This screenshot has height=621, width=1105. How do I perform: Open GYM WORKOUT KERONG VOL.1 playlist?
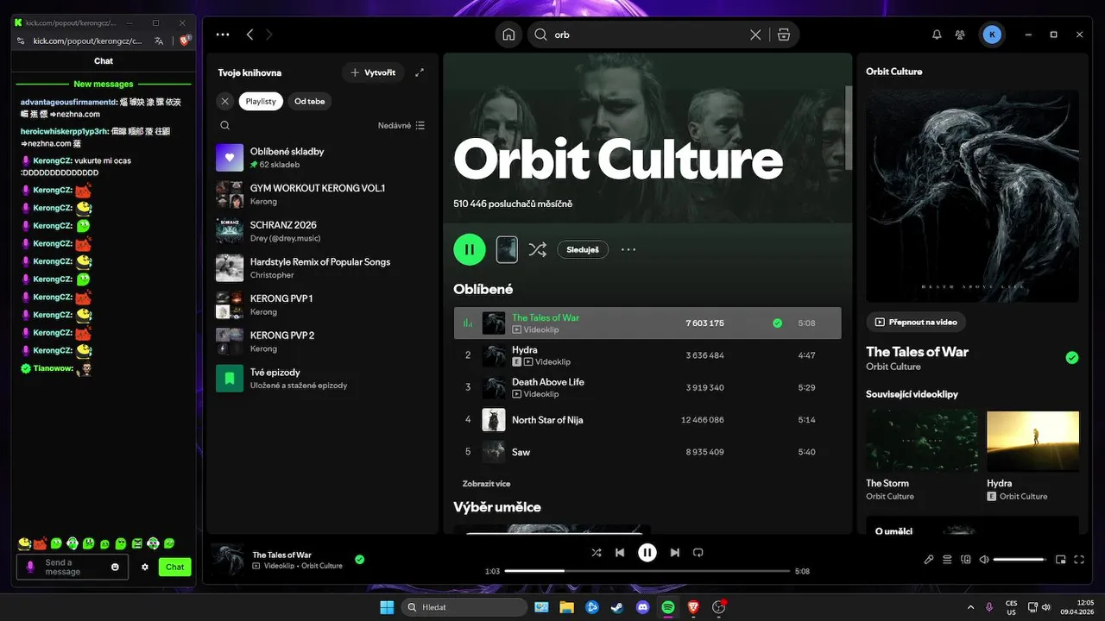coord(322,194)
